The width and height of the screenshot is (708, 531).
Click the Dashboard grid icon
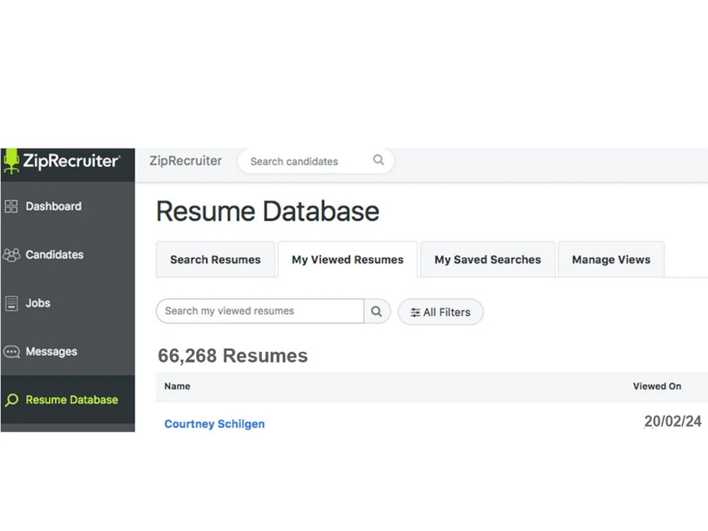coord(11,206)
